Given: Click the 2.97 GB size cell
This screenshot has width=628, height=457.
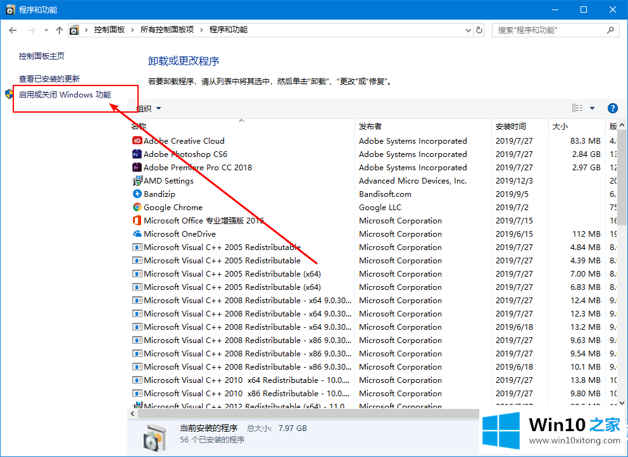Looking at the screenshot, I should pos(586,167).
